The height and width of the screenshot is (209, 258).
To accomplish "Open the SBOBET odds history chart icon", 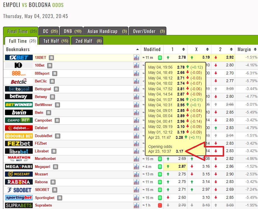I will click(136, 190).
